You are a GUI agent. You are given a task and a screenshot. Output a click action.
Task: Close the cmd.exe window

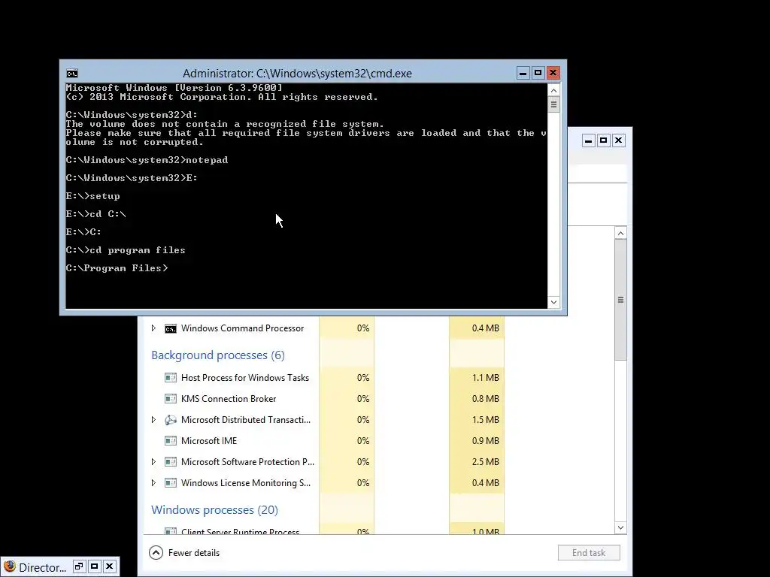pyautogui.click(x=553, y=73)
